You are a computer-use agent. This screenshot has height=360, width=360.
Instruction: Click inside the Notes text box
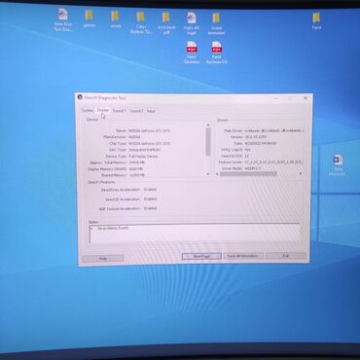[x=195, y=234]
